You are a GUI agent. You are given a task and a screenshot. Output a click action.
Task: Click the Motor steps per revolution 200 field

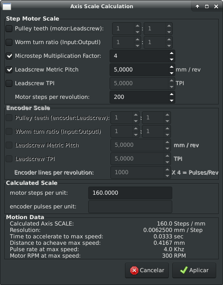tap(139, 97)
